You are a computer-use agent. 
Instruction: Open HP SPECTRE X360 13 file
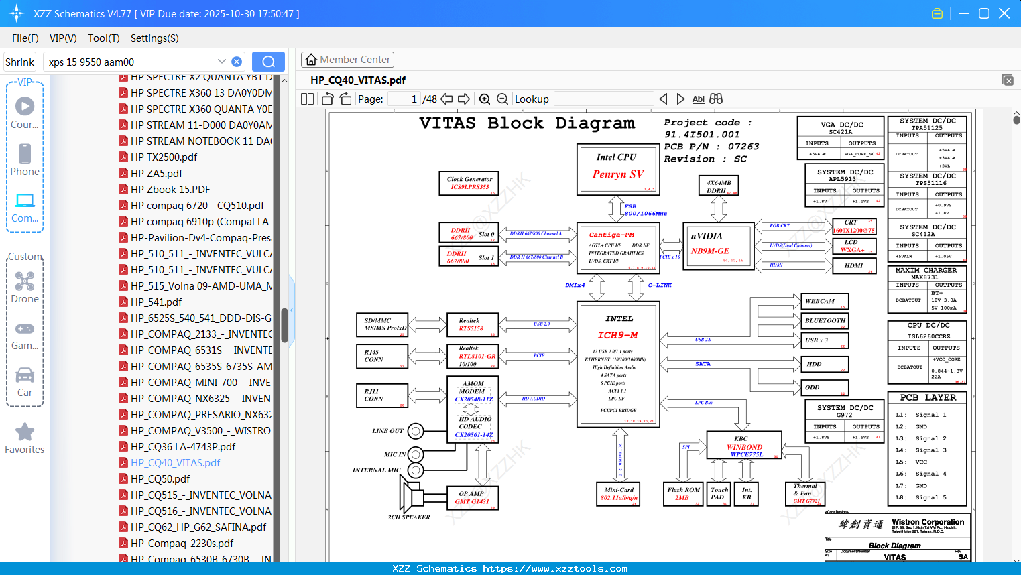pyautogui.click(x=201, y=92)
